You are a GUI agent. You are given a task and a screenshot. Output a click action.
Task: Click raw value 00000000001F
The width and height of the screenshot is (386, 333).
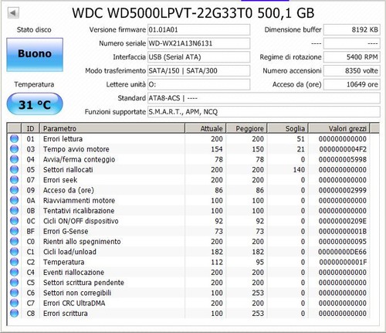point(343,262)
